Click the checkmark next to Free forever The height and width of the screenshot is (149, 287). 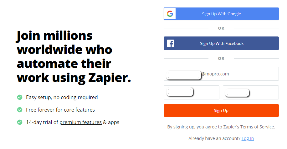point(20,110)
